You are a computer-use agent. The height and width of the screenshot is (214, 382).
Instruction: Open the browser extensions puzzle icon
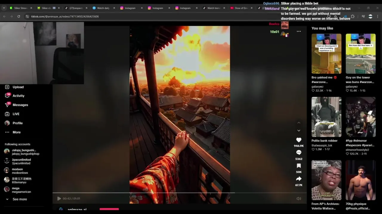click(x=352, y=16)
